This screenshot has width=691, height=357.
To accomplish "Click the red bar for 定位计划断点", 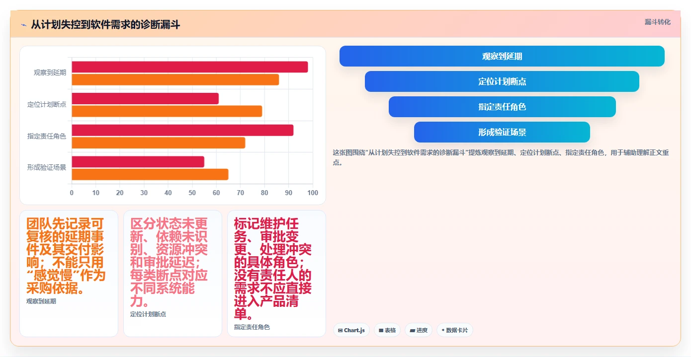I will point(145,98).
